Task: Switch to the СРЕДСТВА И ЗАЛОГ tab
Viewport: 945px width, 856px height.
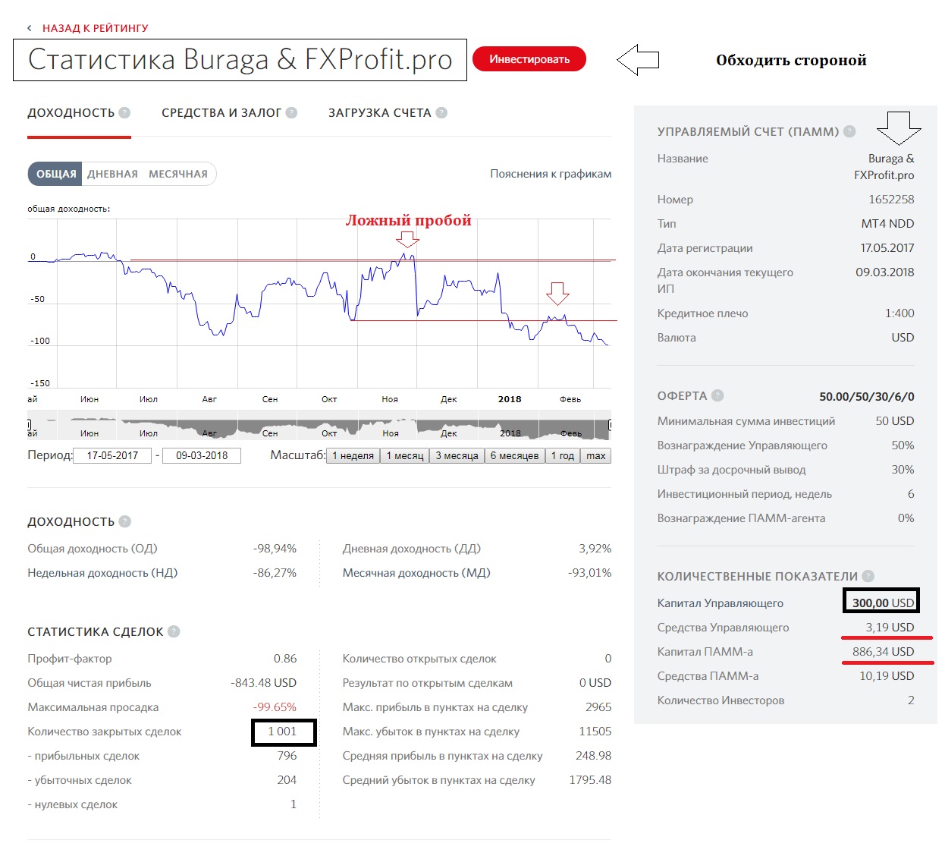Action: pyautogui.click(x=221, y=113)
